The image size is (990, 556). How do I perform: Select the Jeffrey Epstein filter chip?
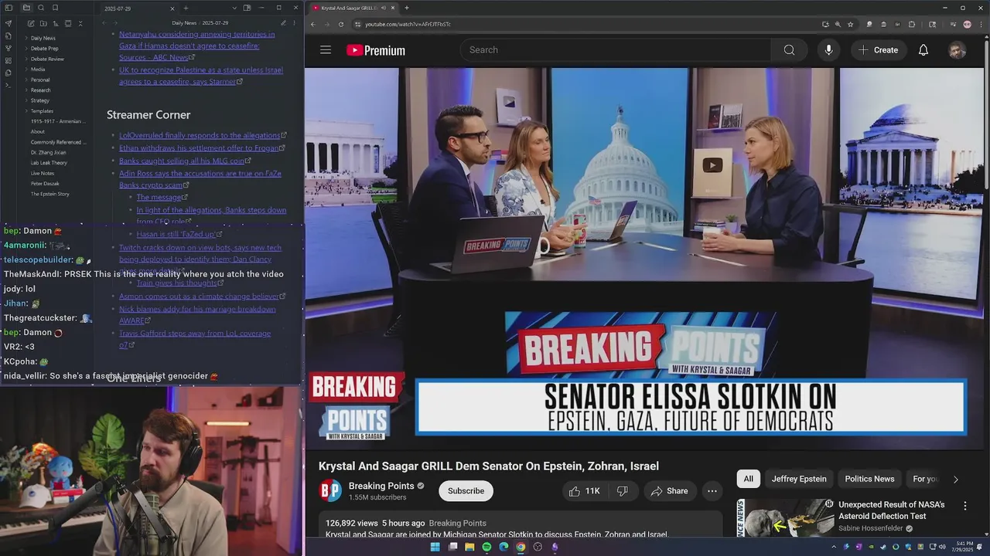pyautogui.click(x=799, y=479)
